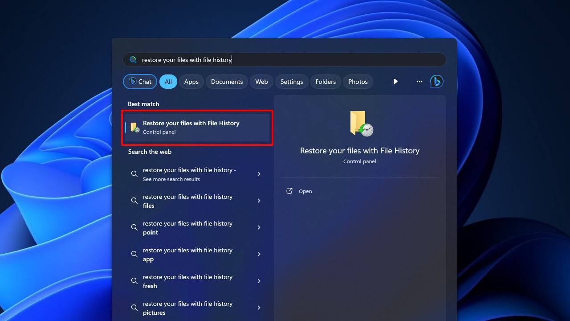Click the search text input field
Image resolution: width=570 pixels, height=321 pixels.
[284, 60]
